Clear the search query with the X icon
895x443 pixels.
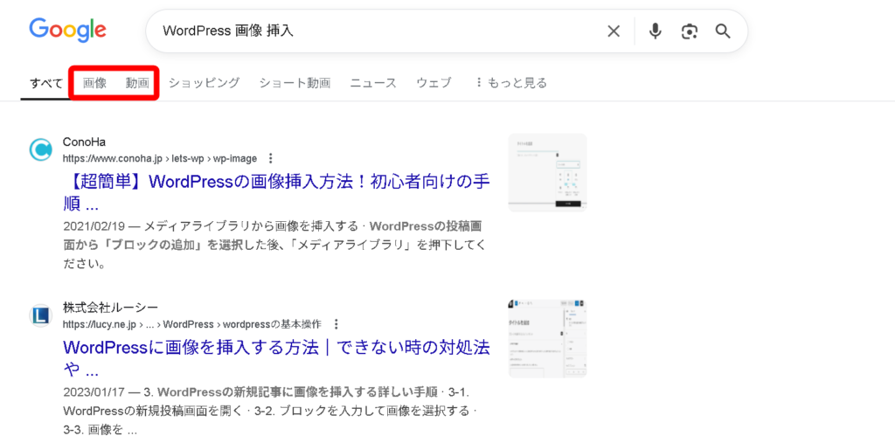click(x=614, y=31)
